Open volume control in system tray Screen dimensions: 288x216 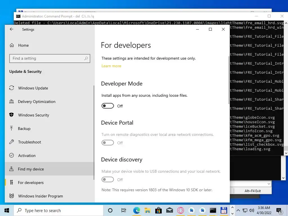[x=252, y=210]
